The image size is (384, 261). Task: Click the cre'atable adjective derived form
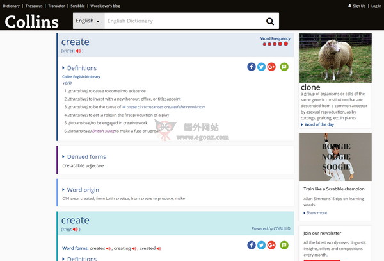pyautogui.click(x=83, y=166)
